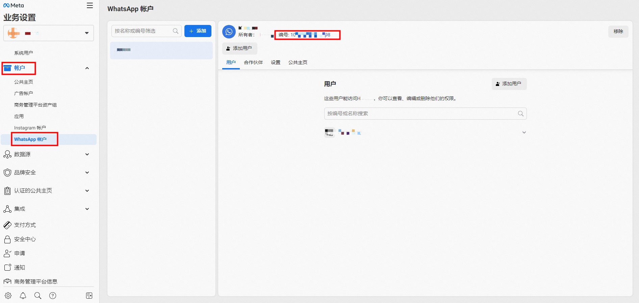Switch to the 合作伙伴 tab

(x=253, y=62)
